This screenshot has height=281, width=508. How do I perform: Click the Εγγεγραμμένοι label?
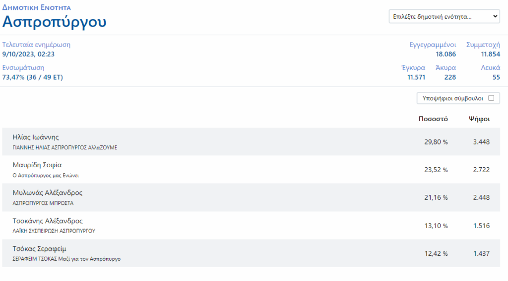[x=433, y=45]
